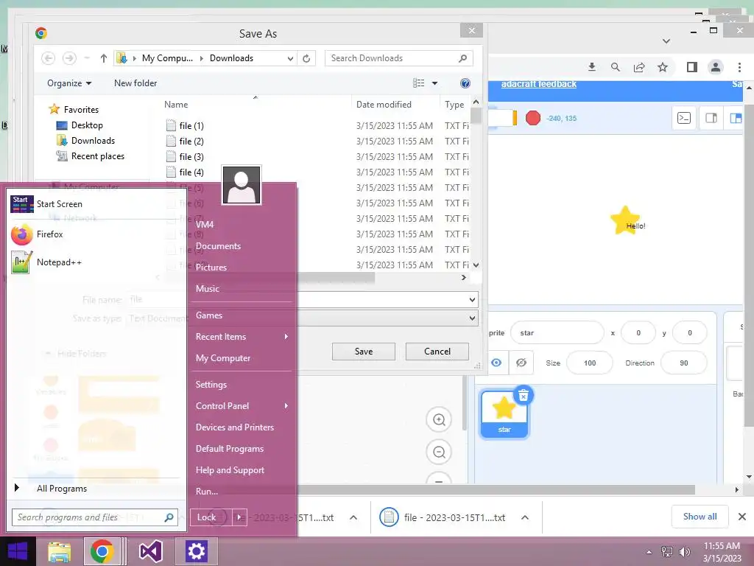Open the terminal panel icon in adacraft
754x566 pixels.
pos(684,118)
